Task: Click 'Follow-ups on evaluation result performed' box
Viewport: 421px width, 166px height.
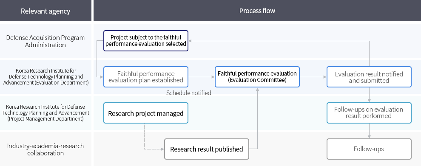Action: 369,113
